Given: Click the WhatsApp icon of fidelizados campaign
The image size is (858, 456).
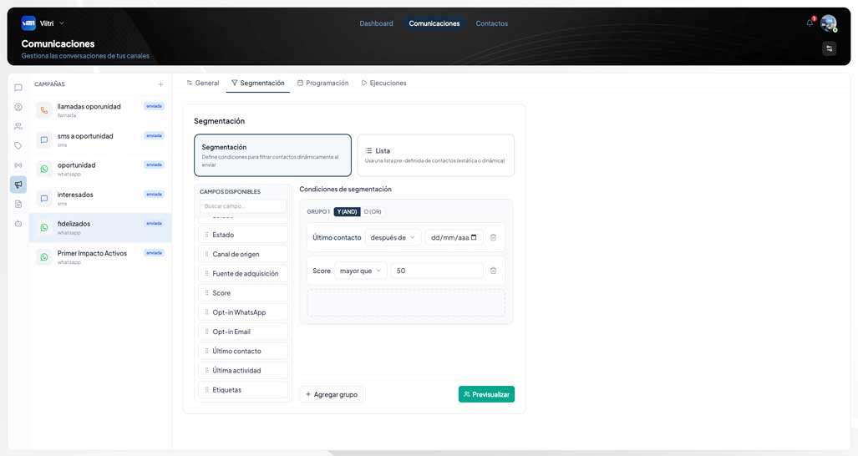Looking at the screenshot, I should [x=44, y=227].
